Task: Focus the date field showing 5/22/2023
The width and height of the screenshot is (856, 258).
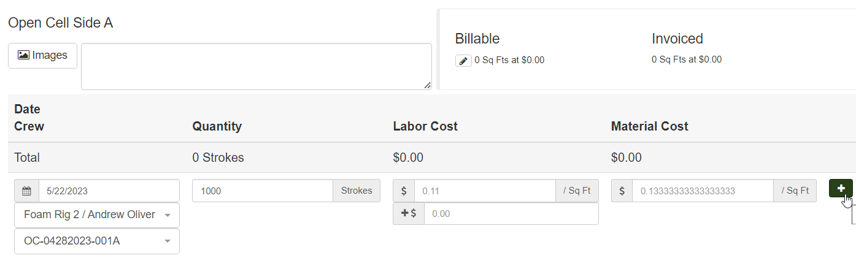Action: (109, 191)
